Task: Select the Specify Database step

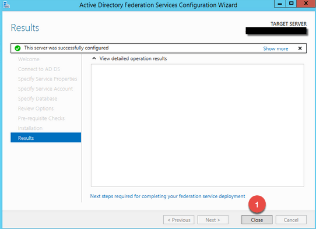Action: click(x=37, y=98)
